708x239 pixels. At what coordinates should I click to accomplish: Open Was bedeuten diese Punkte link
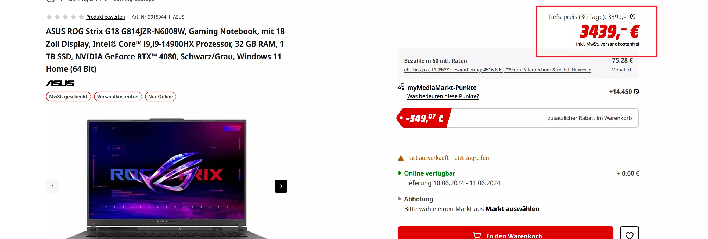[x=443, y=96]
